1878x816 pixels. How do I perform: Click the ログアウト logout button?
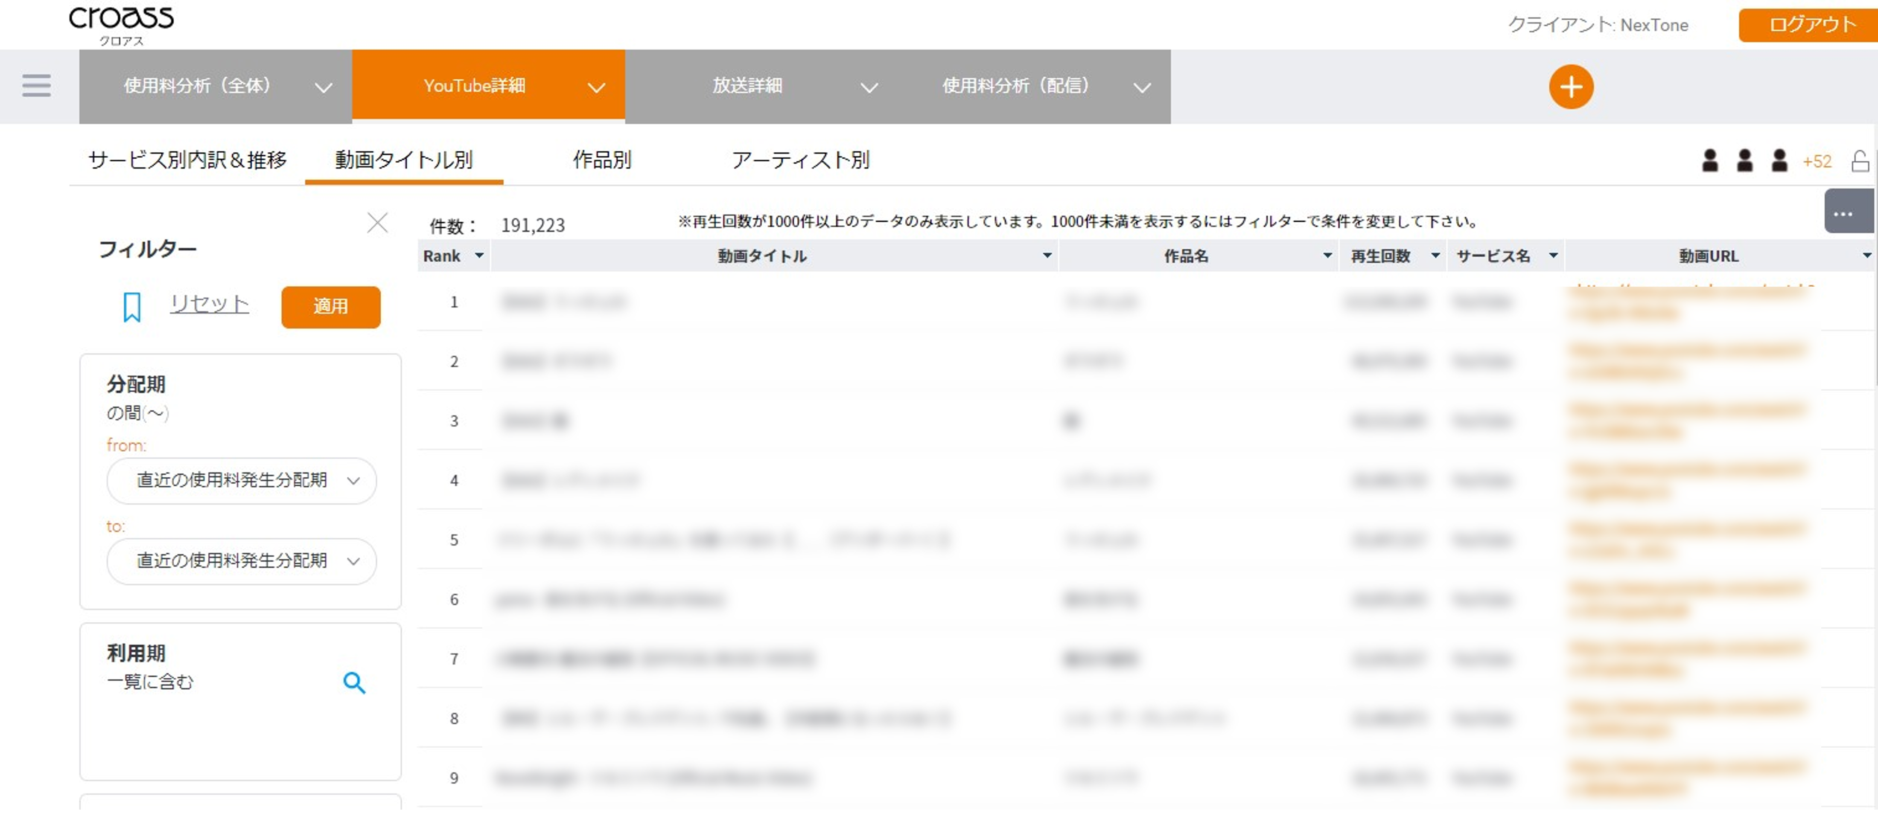(x=1811, y=25)
